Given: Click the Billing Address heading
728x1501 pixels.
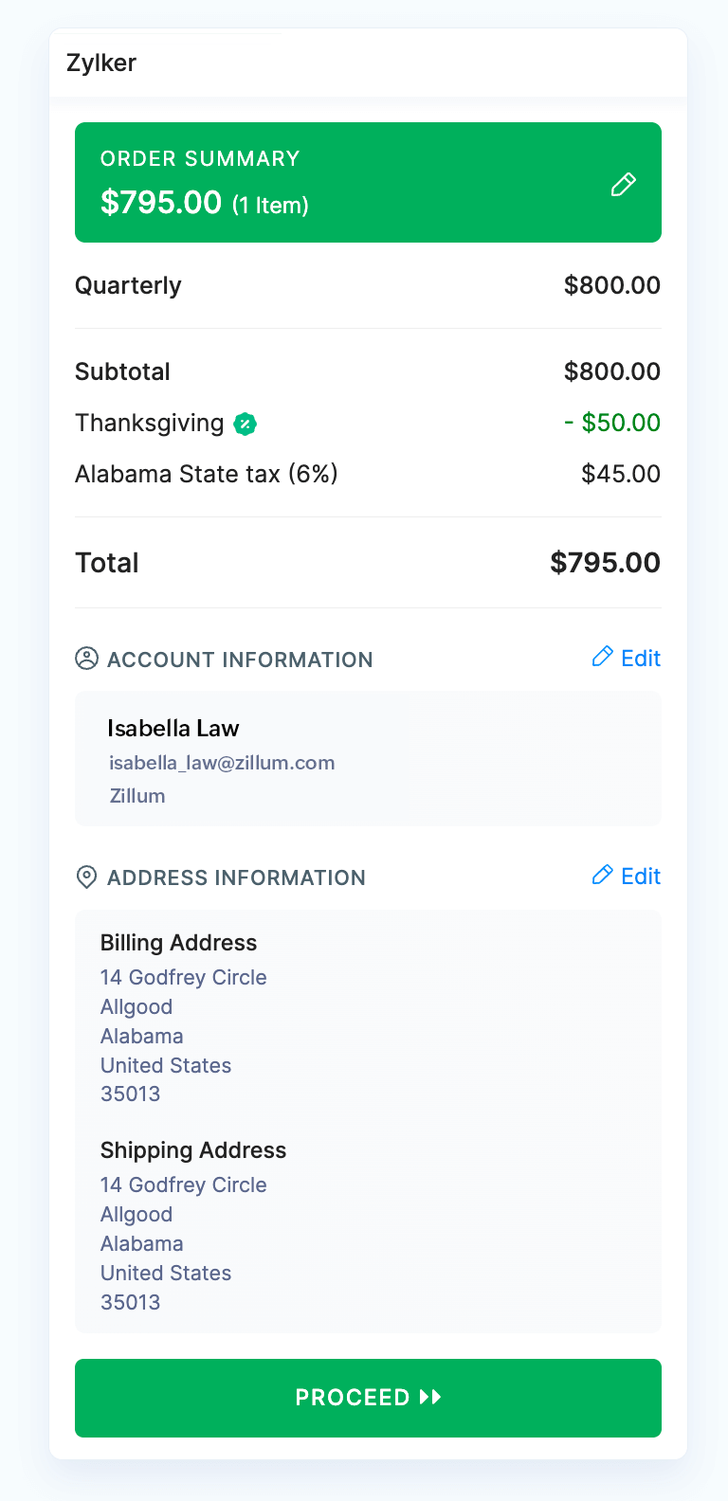Looking at the screenshot, I should point(178,943).
